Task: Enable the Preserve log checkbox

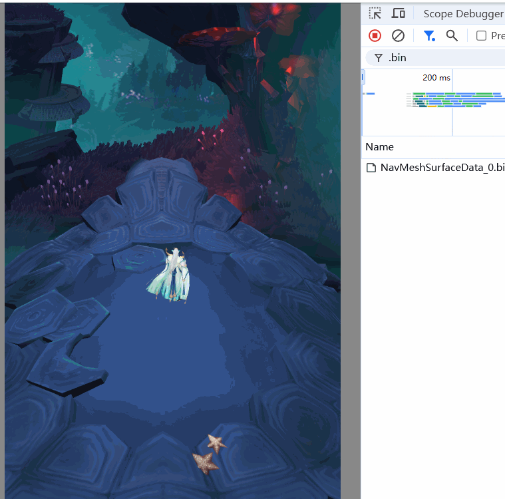Action: coord(481,35)
